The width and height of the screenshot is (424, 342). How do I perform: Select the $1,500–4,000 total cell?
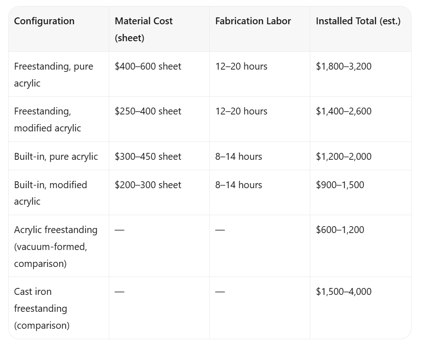(343, 292)
